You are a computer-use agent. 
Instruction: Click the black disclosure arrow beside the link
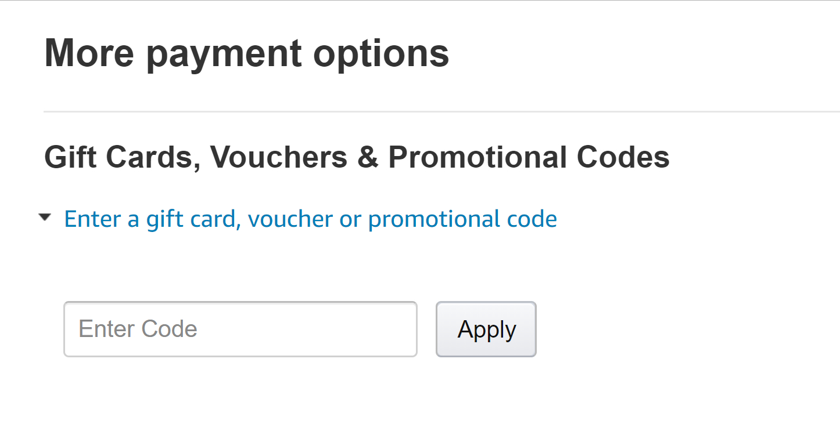pyautogui.click(x=45, y=218)
